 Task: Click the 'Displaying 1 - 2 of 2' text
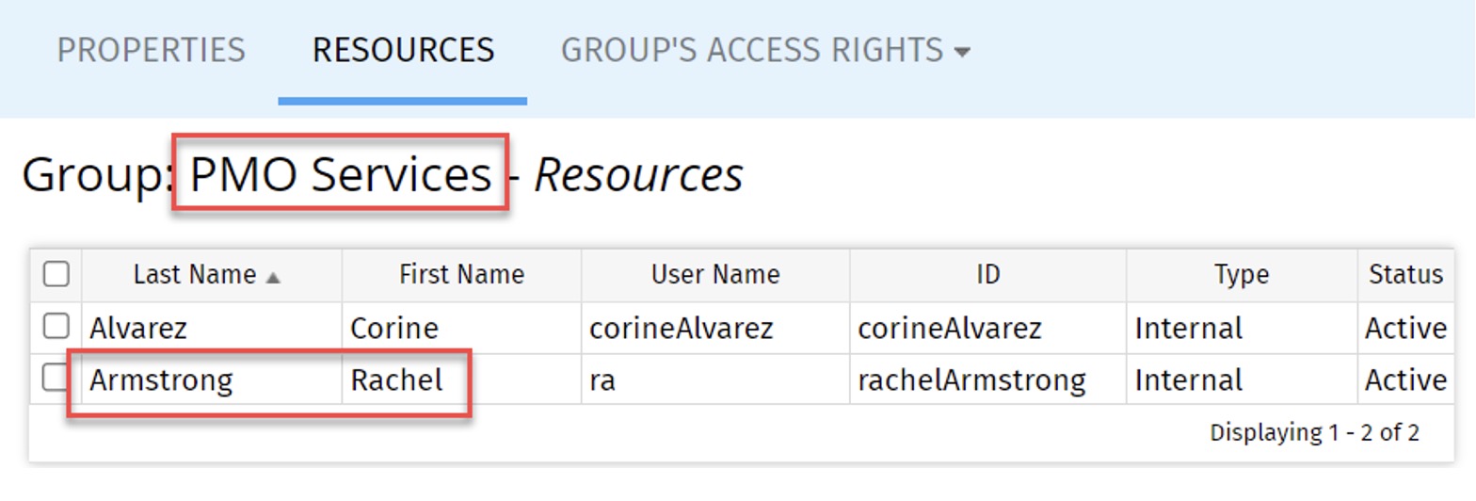point(1315,433)
